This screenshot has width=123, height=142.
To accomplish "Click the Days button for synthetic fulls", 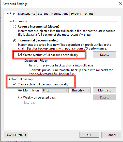I will (x=104, y=55).
